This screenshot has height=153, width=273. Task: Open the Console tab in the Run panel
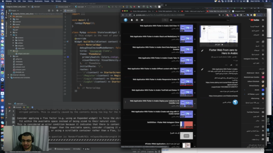click(17, 107)
